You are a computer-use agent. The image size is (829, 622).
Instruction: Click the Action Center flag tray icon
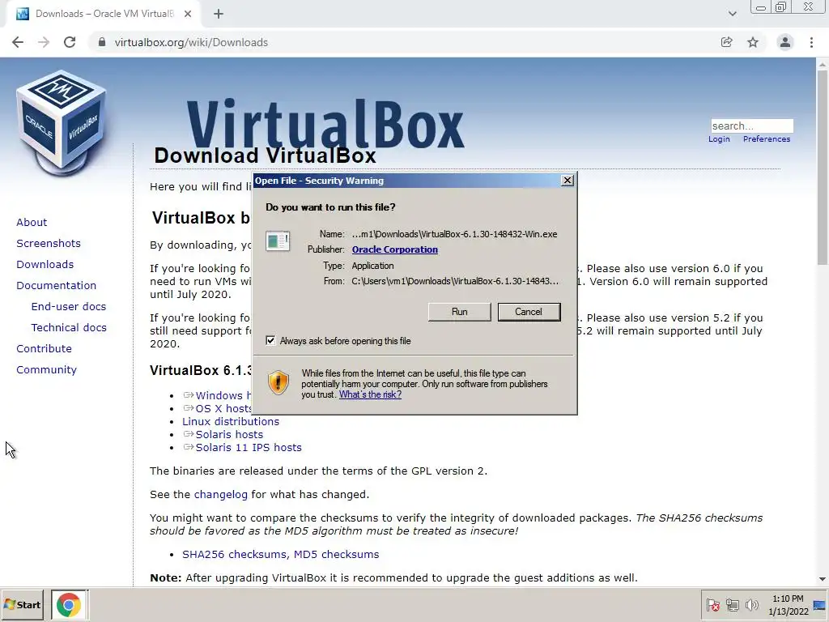click(712, 604)
